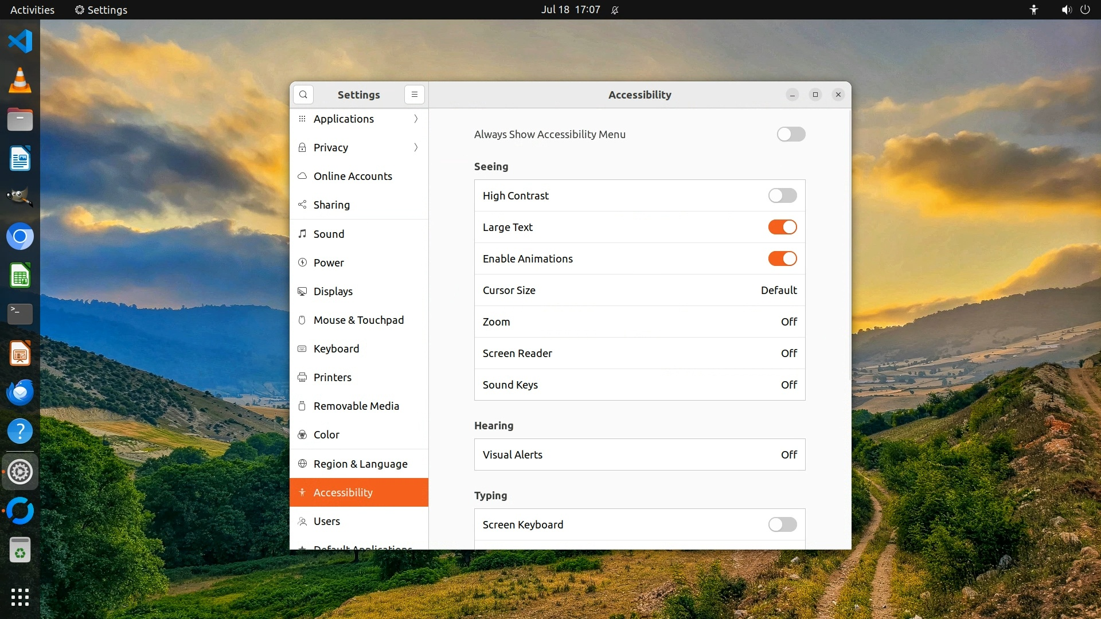The width and height of the screenshot is (1101, 619).
Task: Click the search icon in Settings header
Action: click(x=303, y=95)
